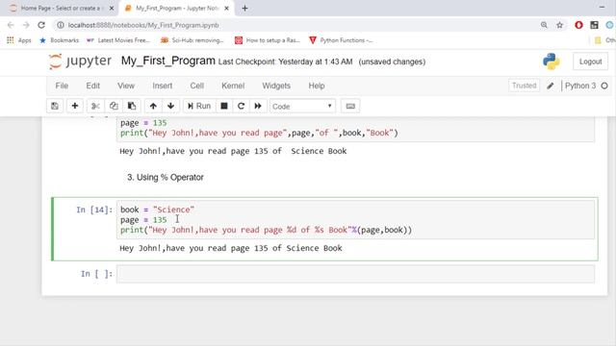Click the red Opera extension icon
Viewport: 616px width, 346px height.
(x=578, y=25)
